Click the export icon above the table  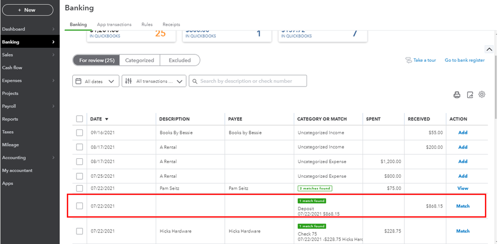click(470, 95)
